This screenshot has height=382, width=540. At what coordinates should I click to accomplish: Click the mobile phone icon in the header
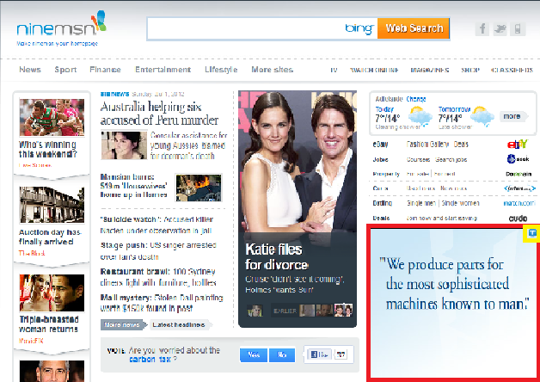point(518,29)
